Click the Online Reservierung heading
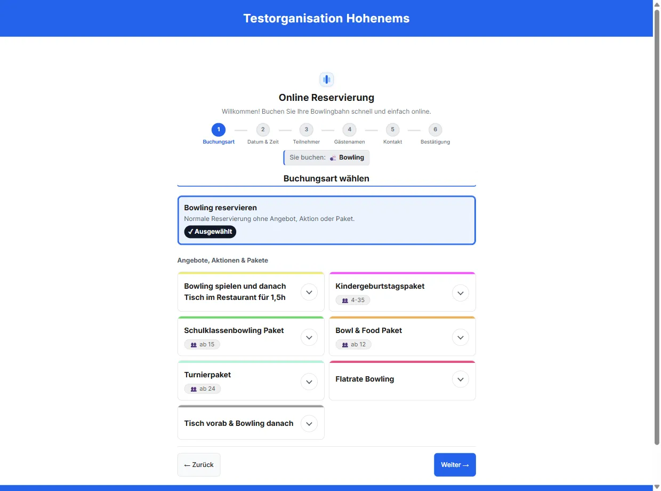 pyautogui.click(x=326, y=98)
